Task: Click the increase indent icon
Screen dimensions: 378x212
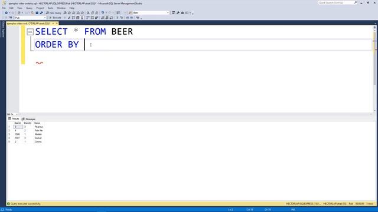Action: (x=132, y=18)
